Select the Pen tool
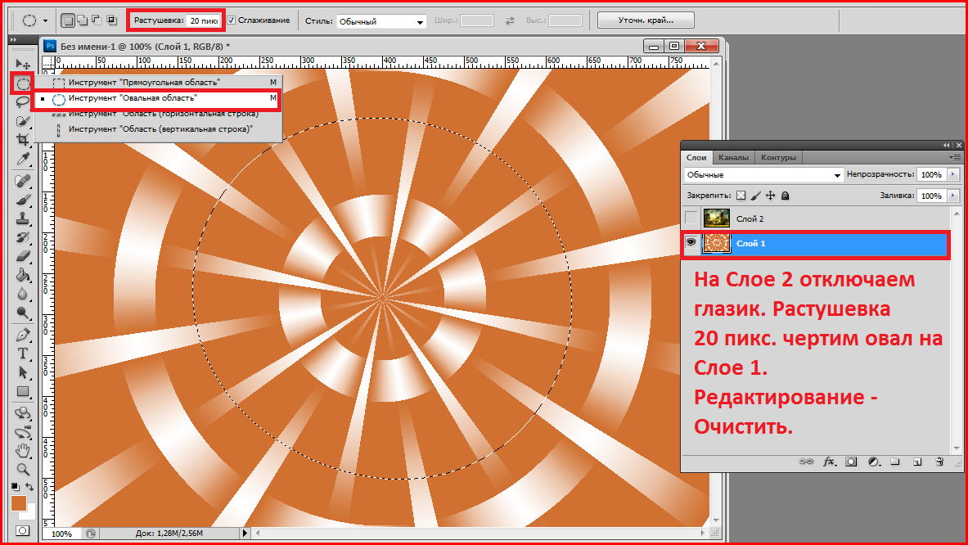The height and width of the screenshot is (545, 968). coord(23,336)
